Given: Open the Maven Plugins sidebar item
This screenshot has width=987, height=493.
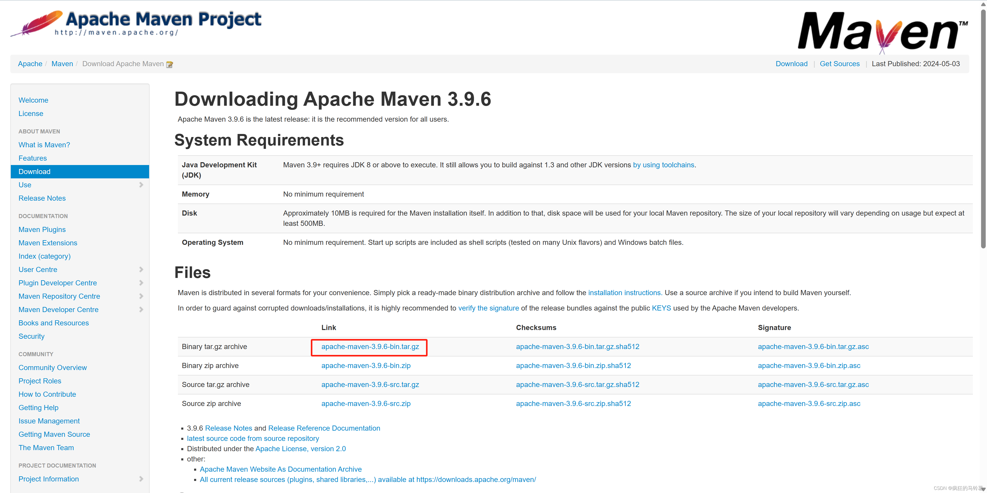Looking at the screenshot, I should click(42, 229).
